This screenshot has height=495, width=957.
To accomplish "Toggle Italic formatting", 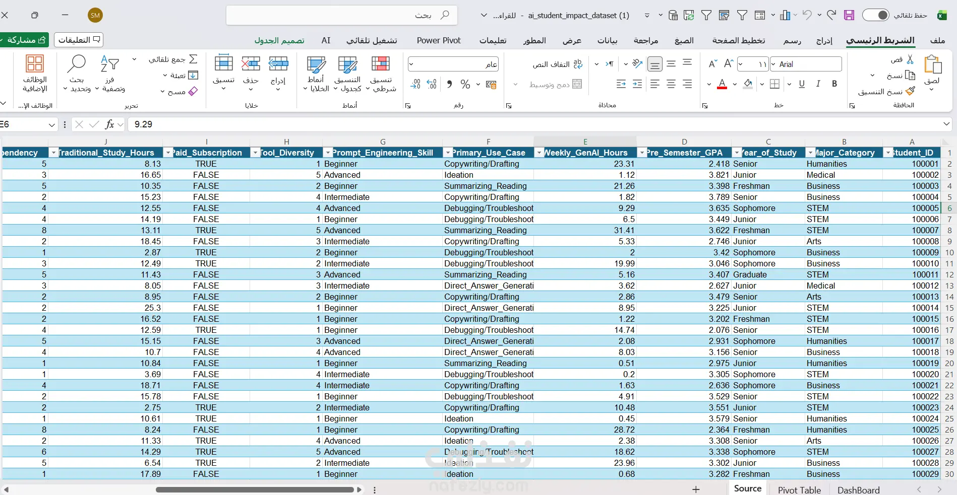I will coord(818,84).
